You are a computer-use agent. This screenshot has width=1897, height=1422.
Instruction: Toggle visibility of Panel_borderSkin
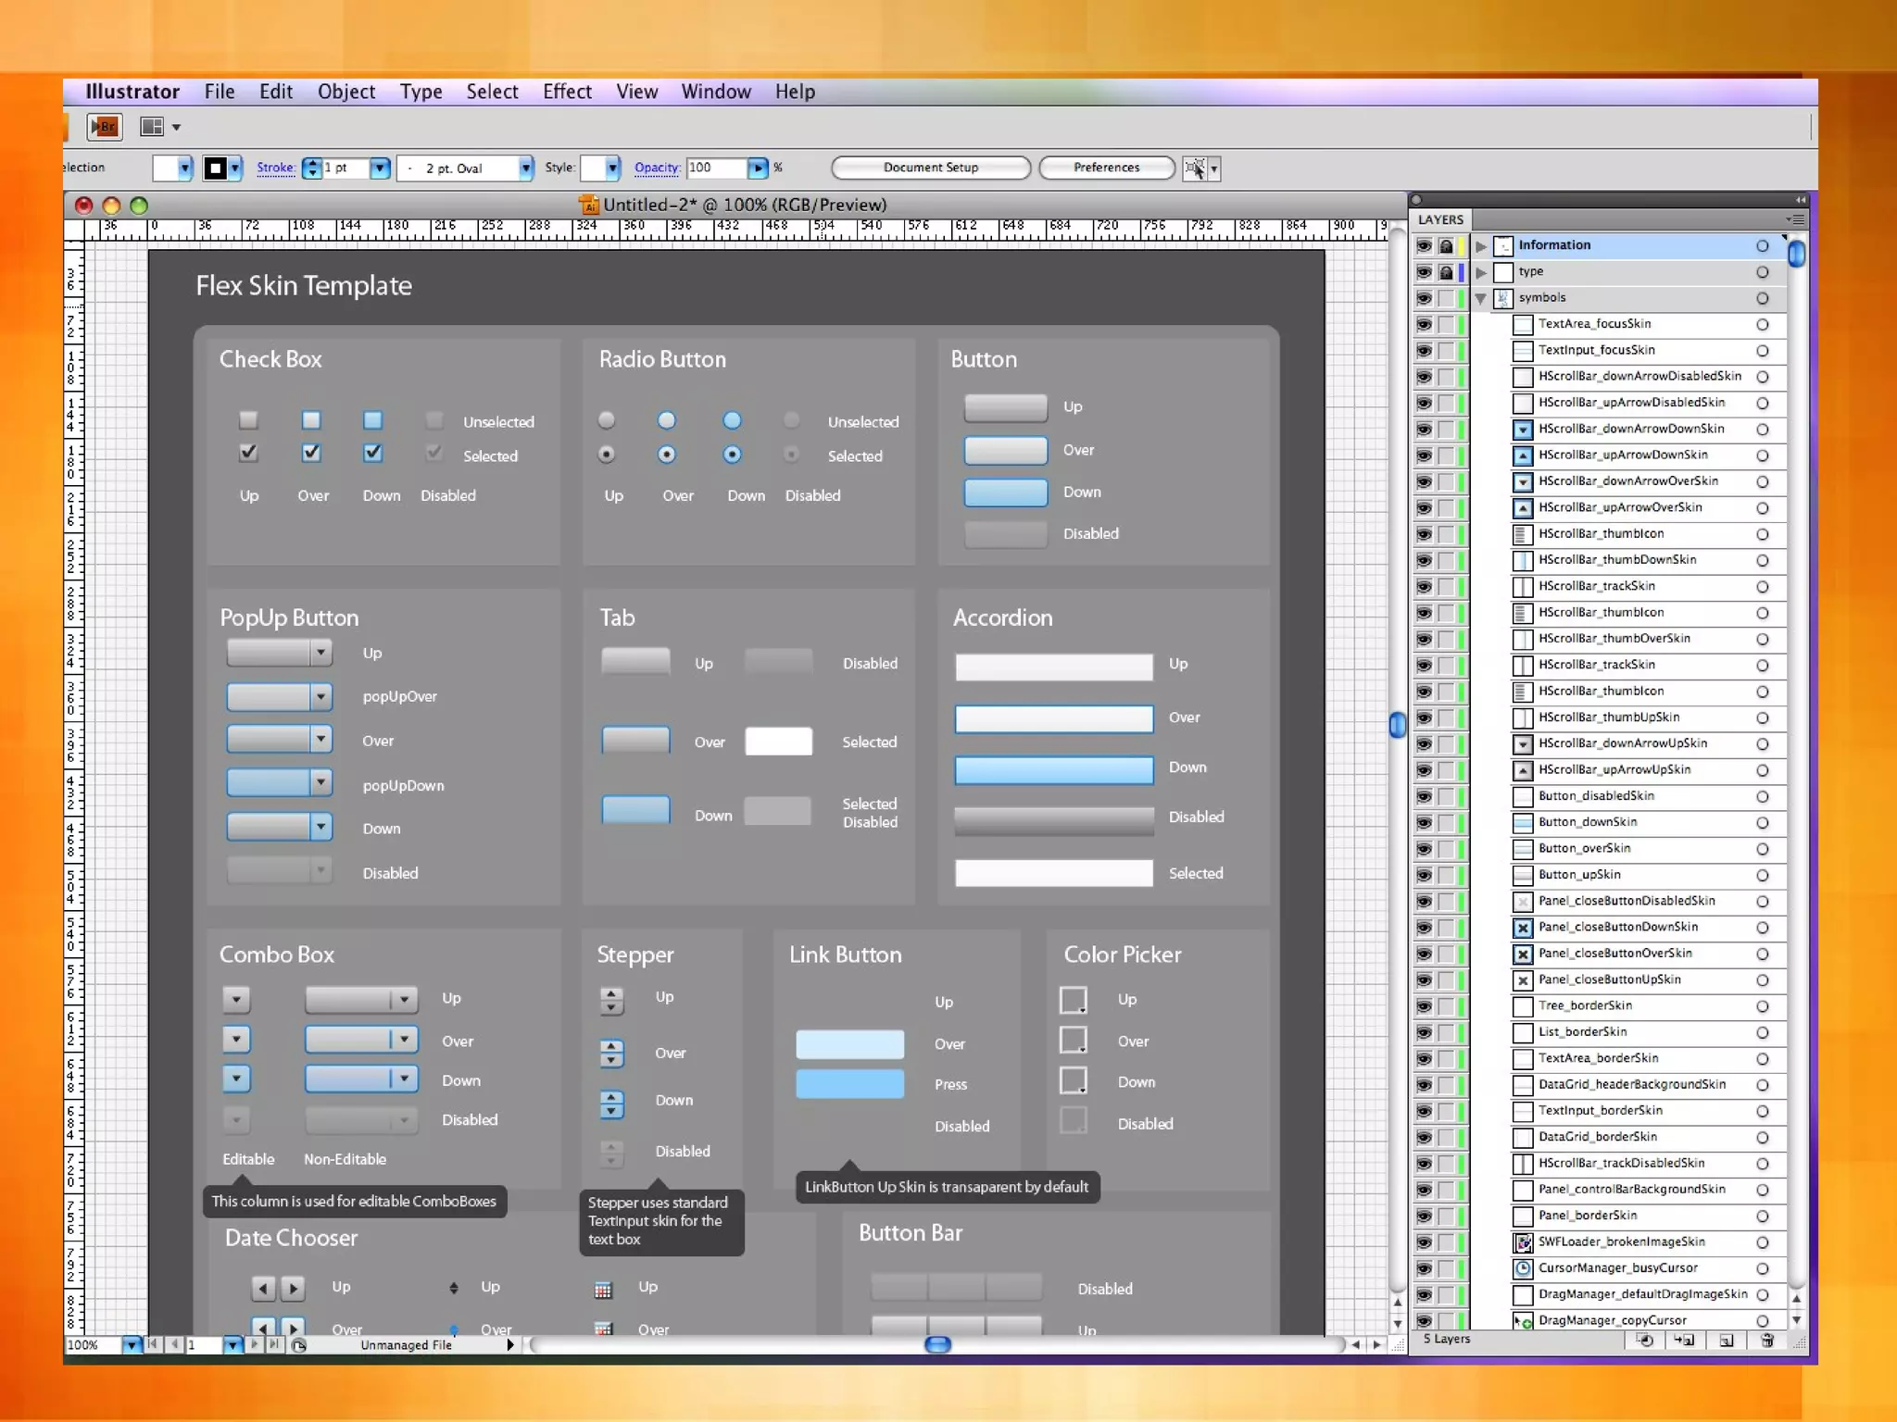[1424, 1216]
